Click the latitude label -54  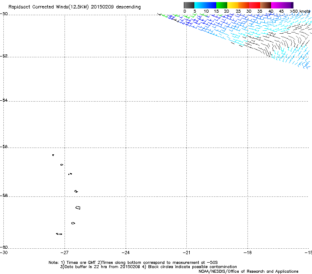pyautogui.click(x=4, y=100)
